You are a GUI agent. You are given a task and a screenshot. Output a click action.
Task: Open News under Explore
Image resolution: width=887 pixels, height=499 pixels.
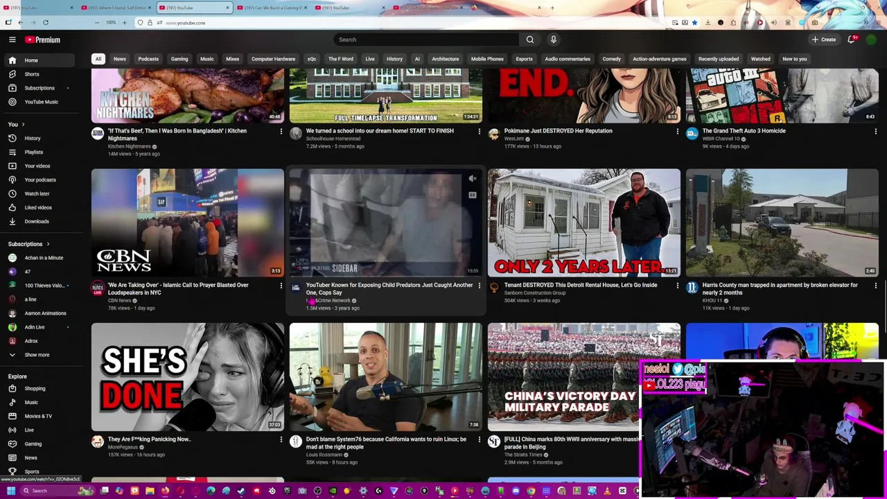[x=39, y=457]
